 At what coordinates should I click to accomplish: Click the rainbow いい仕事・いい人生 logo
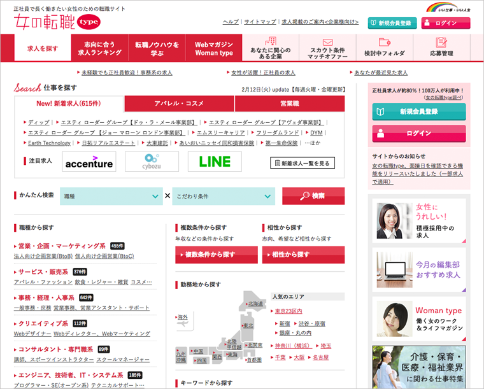click(x=448, y=8)
